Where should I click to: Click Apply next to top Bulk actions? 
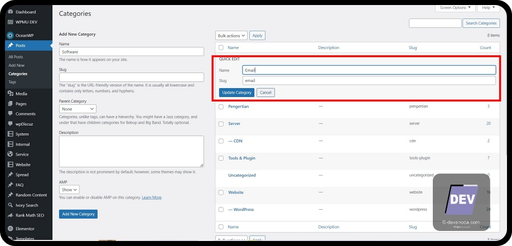point(257,36)
